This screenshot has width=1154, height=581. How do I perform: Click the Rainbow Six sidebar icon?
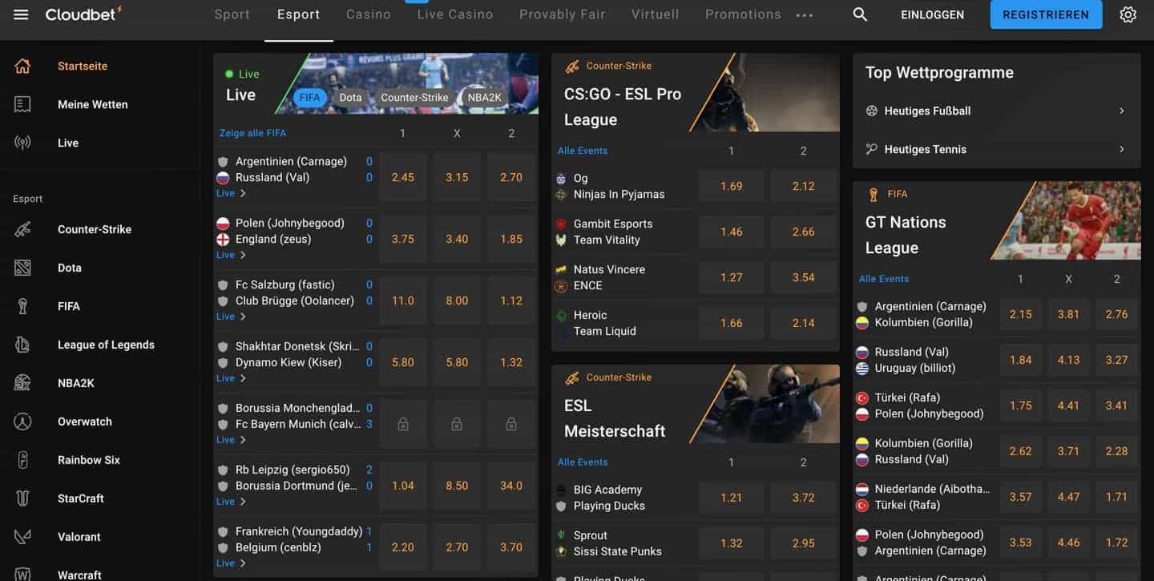[x=22, y=460]
